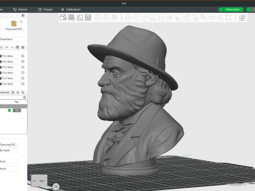Select the Seam painting tool

click(186, 18)
